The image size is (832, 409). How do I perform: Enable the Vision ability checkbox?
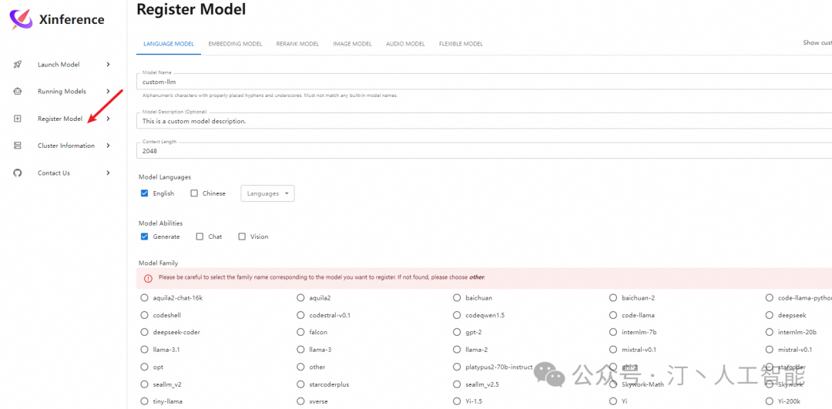click(242, 236)
